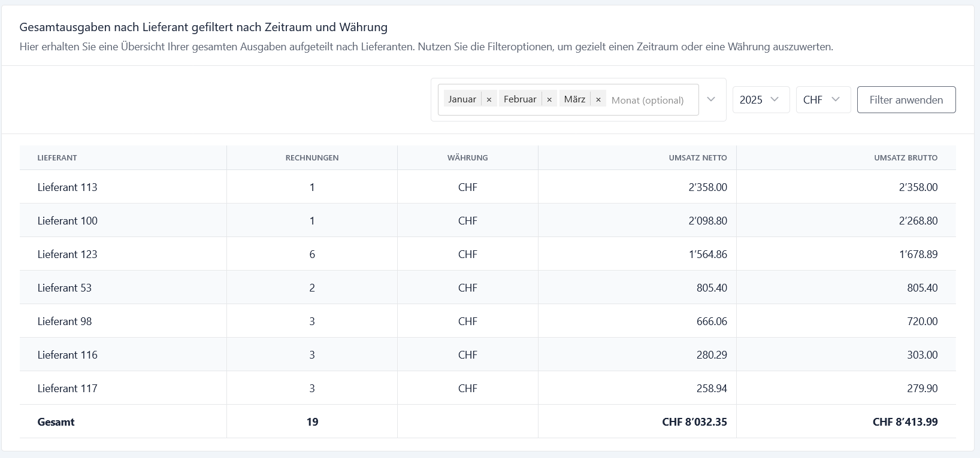Choose the Lieferant 98 supplier row
The width and height of the screenshot is (980, 458).
click(65, 321)
